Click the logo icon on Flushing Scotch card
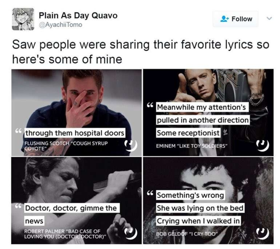The height and width of the screenshot is (249, 280). (131, 146)
